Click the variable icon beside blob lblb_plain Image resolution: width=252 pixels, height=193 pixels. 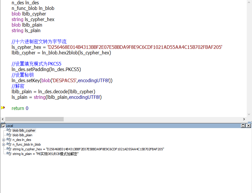tap(9, 135)
